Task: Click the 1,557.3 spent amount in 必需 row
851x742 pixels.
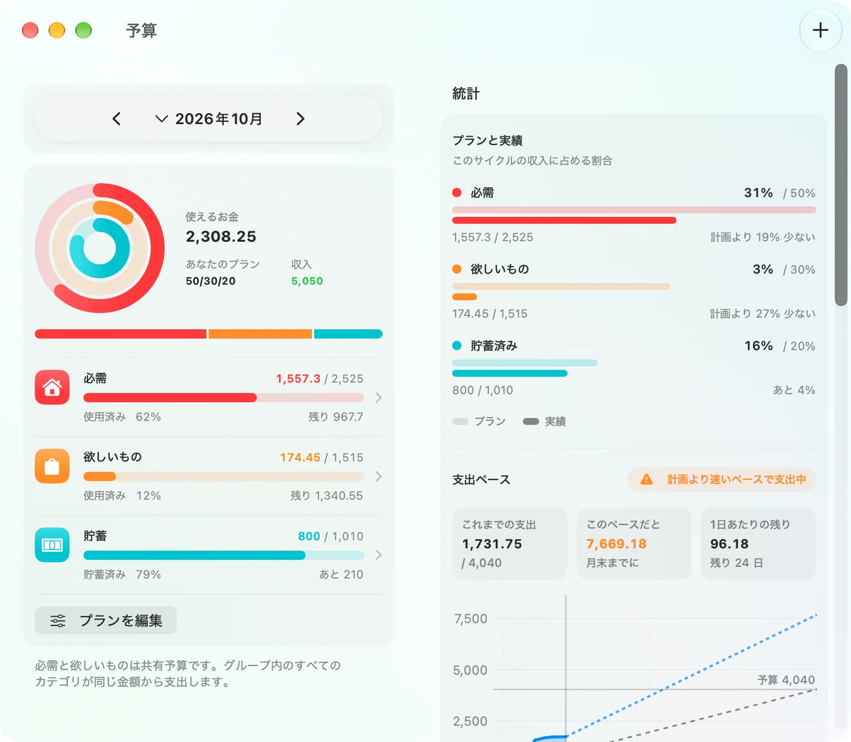Action: tap(298, 379)
